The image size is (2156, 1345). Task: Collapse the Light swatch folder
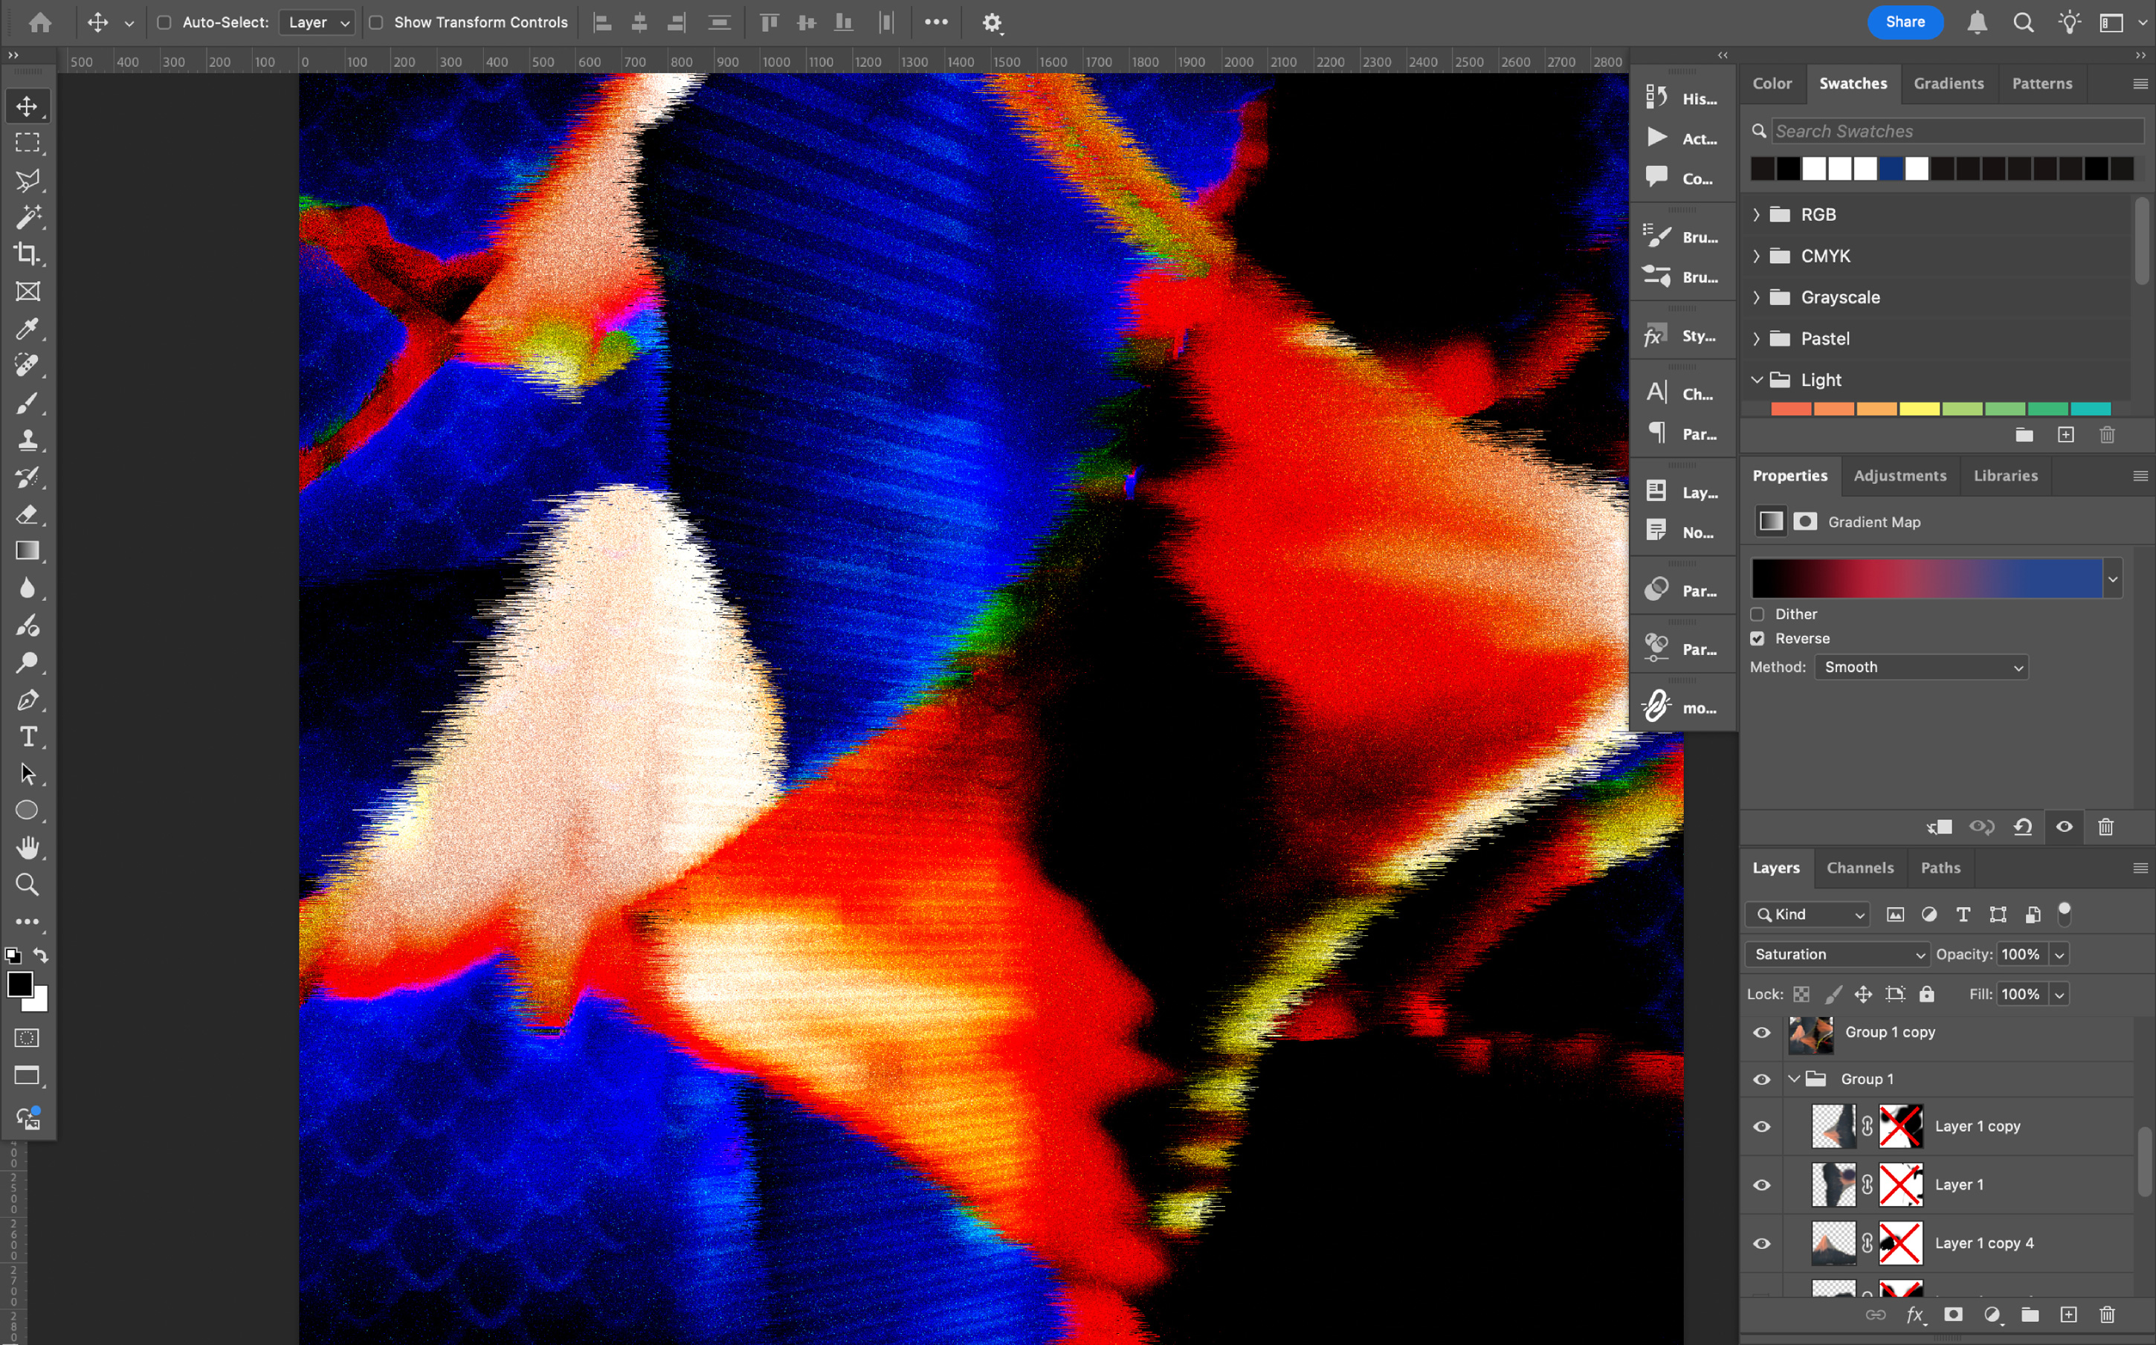[1757, 380]
